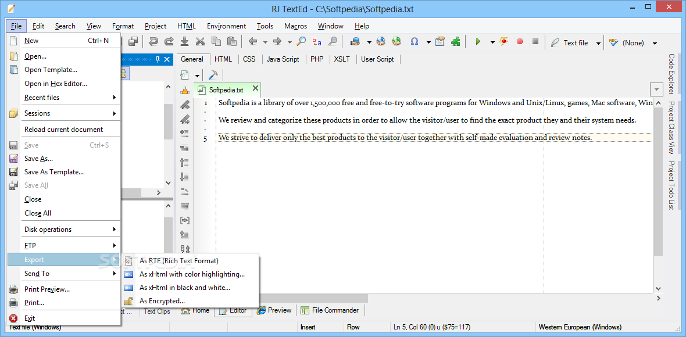Open the snippet dropdown arrow below General tab
The height and width of the screenshot is (337, 686).
pos(197,75)
